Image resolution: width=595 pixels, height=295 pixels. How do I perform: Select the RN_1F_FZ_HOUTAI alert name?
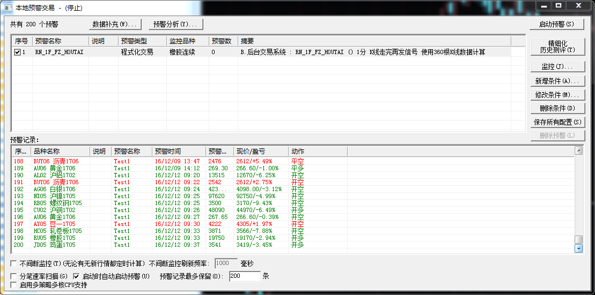click(x=59, y=52)
